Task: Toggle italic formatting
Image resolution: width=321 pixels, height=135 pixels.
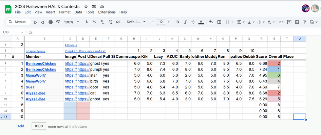Action: (185, 22)
